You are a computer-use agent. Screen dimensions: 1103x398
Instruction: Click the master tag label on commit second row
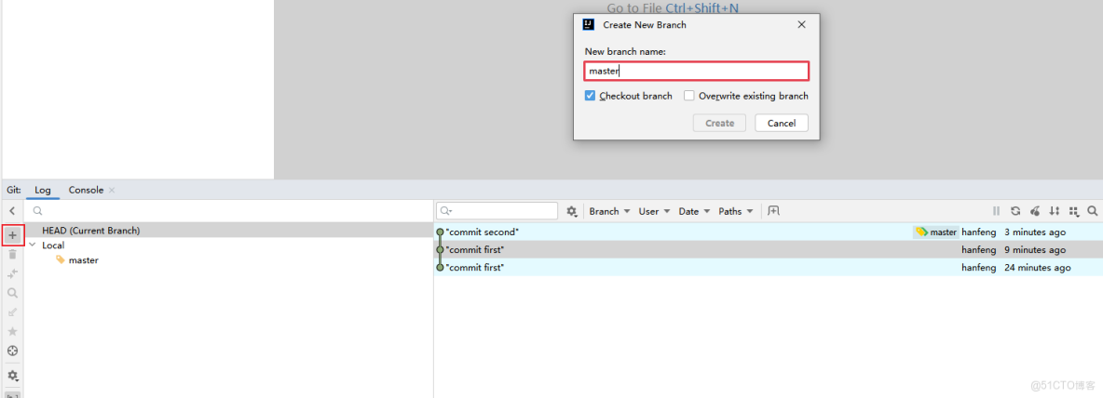coord(936,232)
